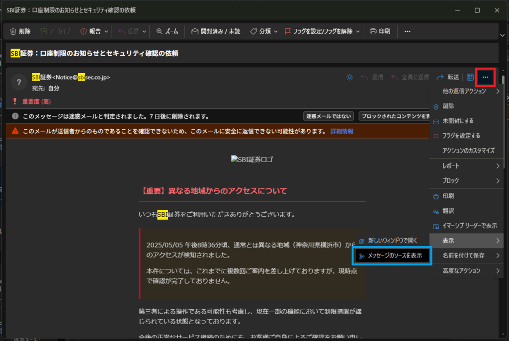Click the 返信 button in top toolbar
The height and width of the screenshot is (341, 509).
pyautogui.click(x=129, y=31)
